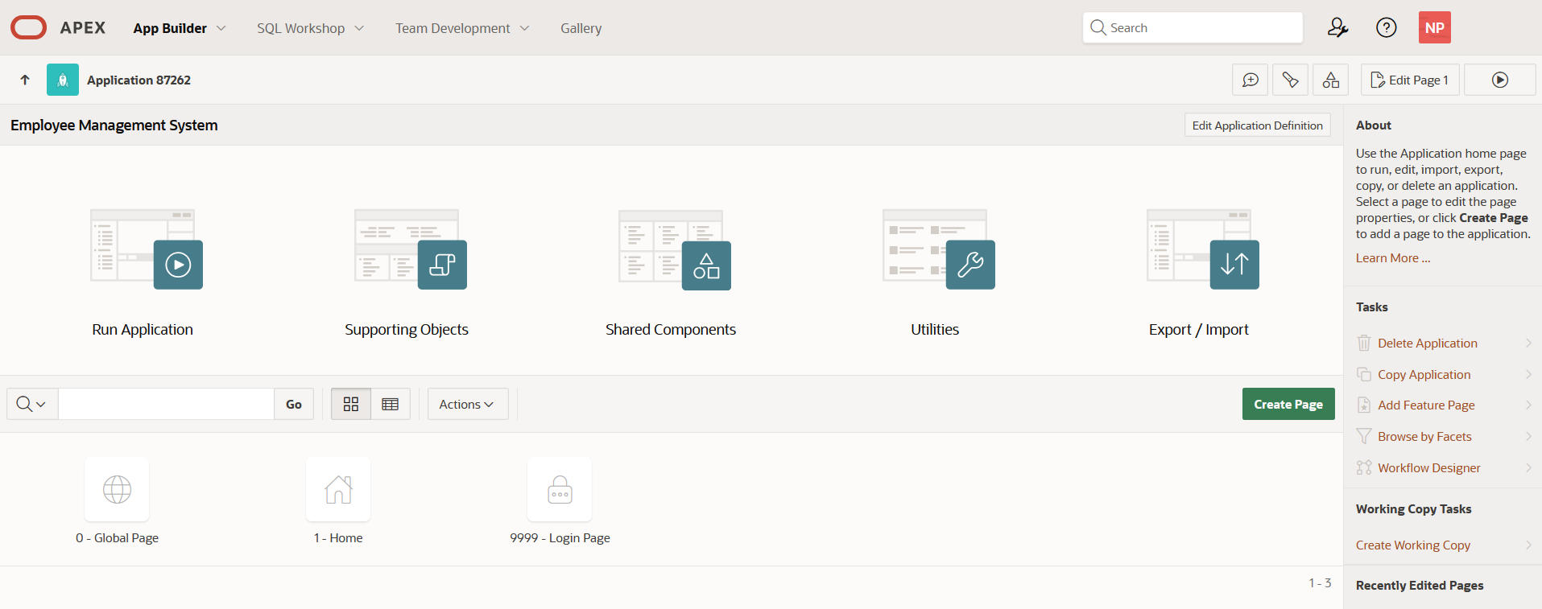1542x609 pixels.
Task: Click the feedback comment icon in toolbar
Action: click(x=1251, y=80)
